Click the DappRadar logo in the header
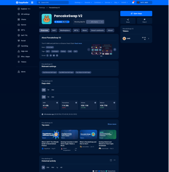 click(22, 2)
